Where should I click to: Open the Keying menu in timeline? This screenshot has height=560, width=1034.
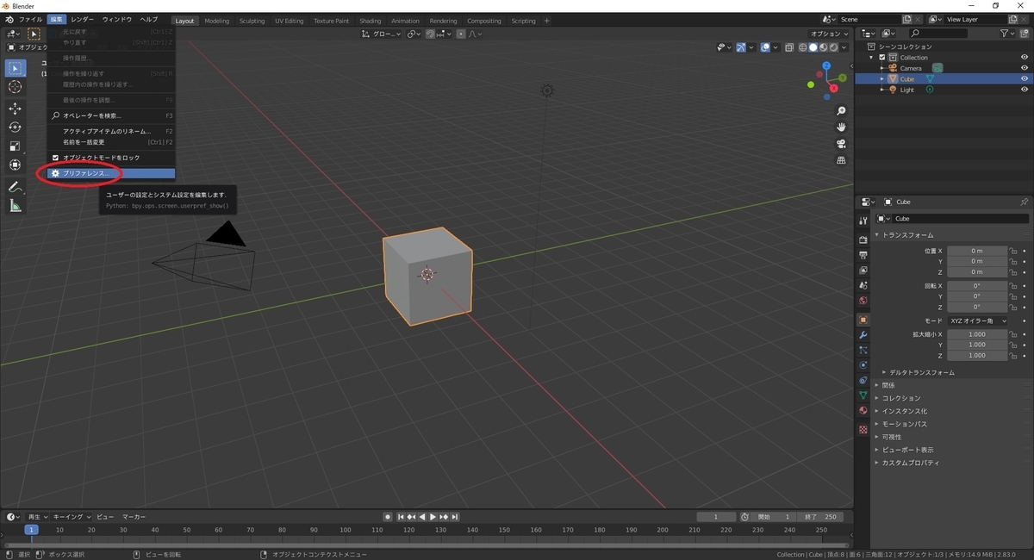(70, 517)
